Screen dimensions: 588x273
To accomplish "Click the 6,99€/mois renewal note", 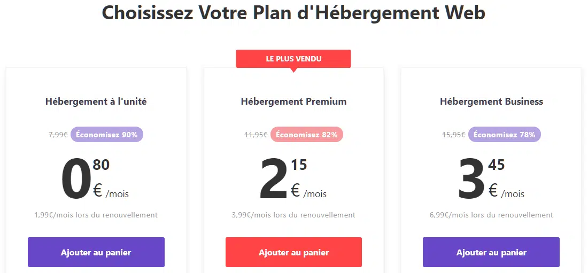I will pos(491,215).
